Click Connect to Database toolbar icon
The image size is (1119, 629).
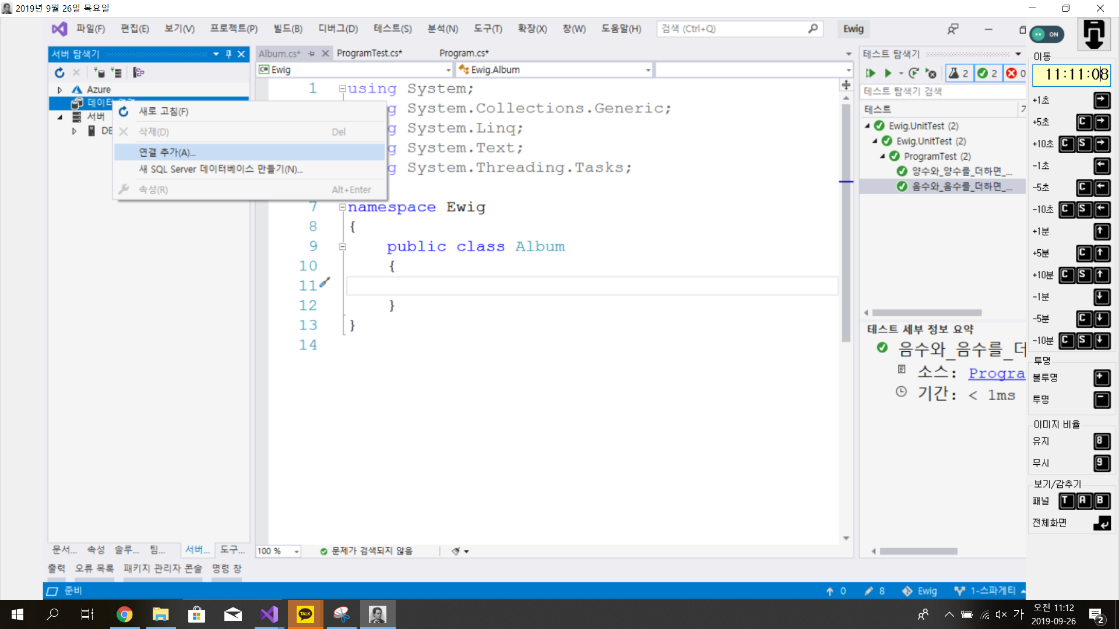(x=99, y=73)
